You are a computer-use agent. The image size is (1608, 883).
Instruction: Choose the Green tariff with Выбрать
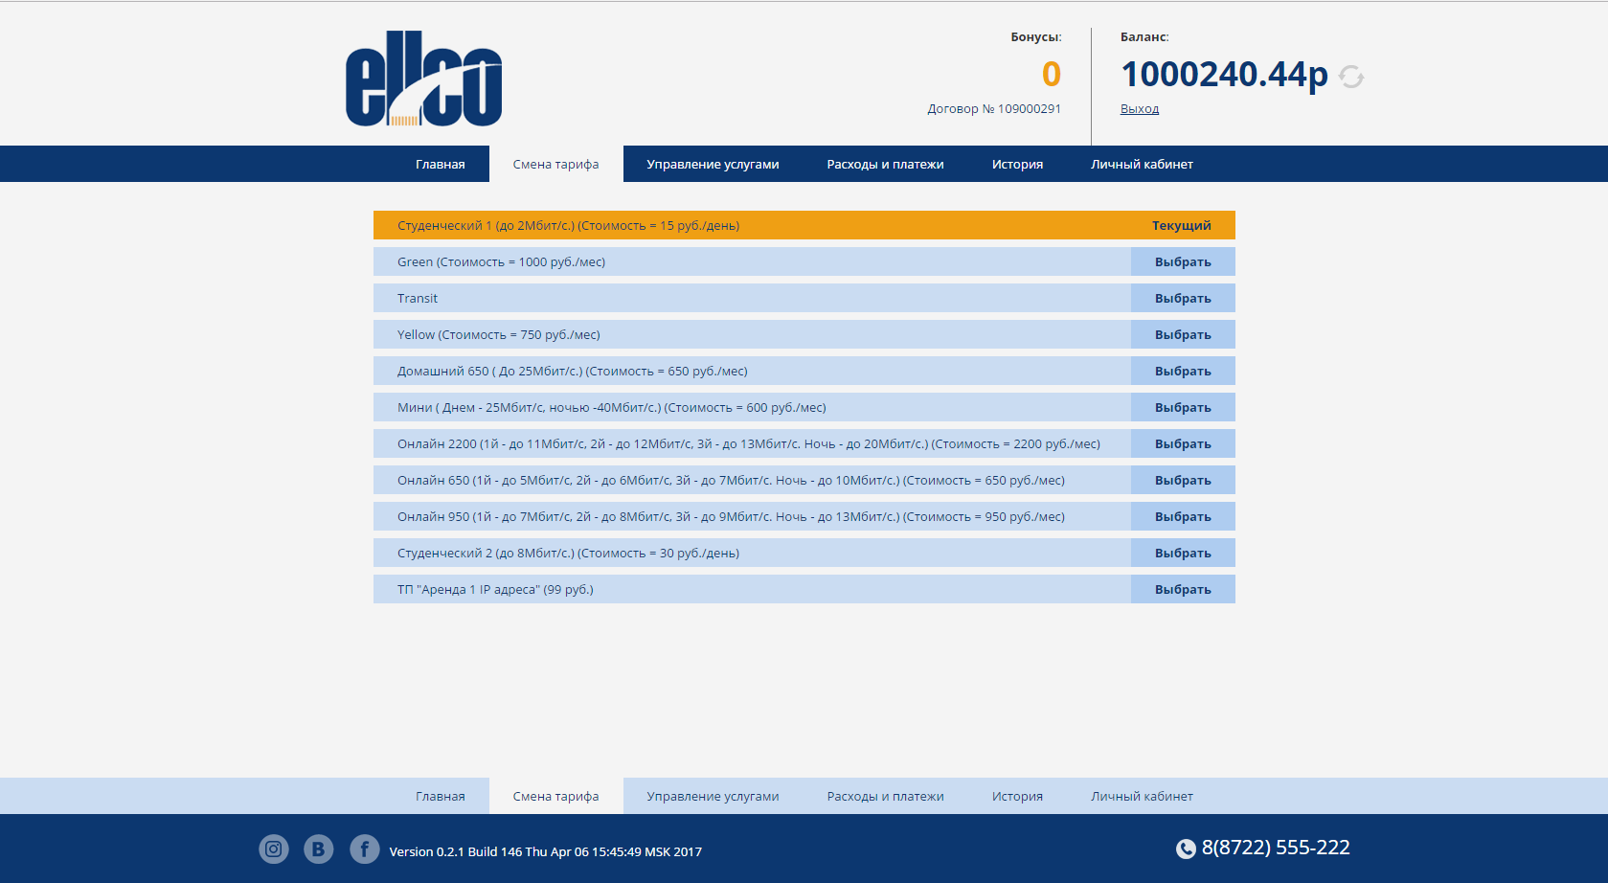[x=1183, y=261]
